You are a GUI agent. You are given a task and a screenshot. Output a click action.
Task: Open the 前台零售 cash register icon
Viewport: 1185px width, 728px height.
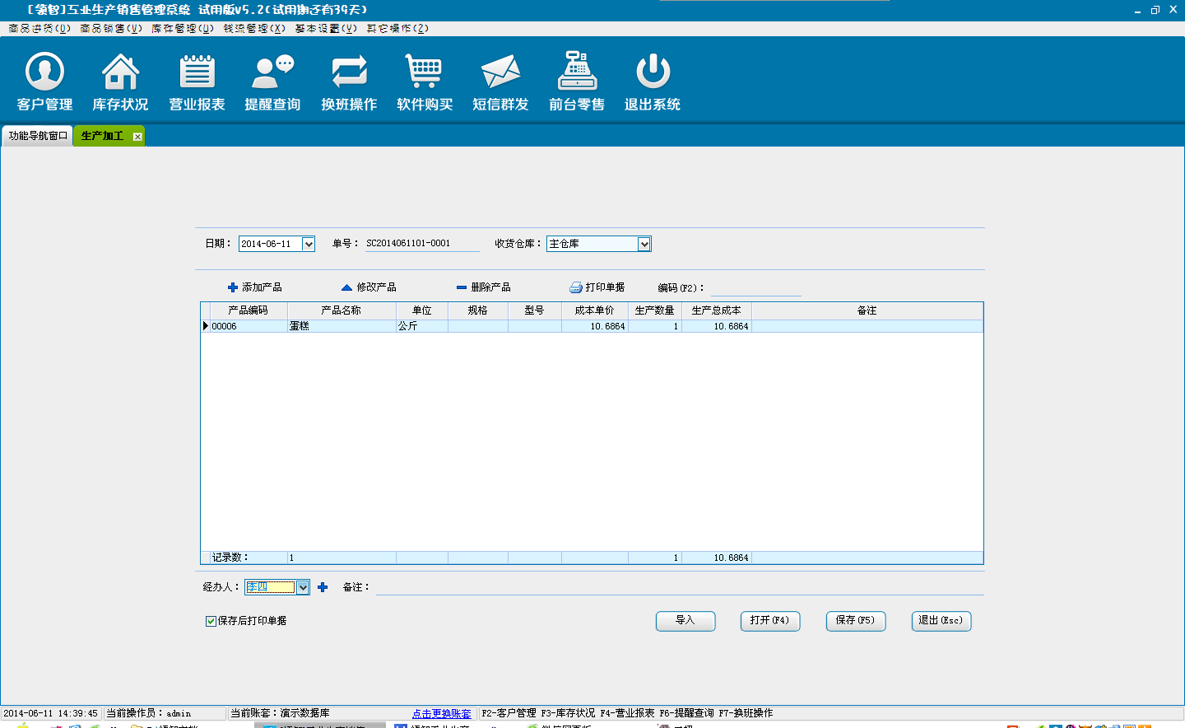[577, 72]
